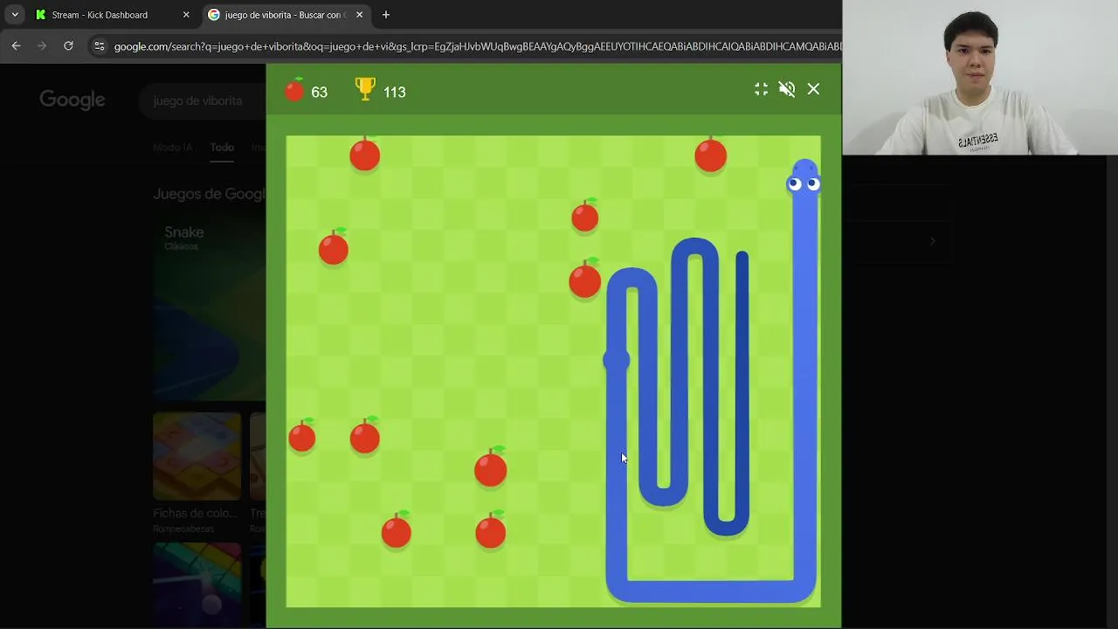Close the juego de viborita tab
This screenshot has height=629, width=1118.
click(x=359, y=15)
